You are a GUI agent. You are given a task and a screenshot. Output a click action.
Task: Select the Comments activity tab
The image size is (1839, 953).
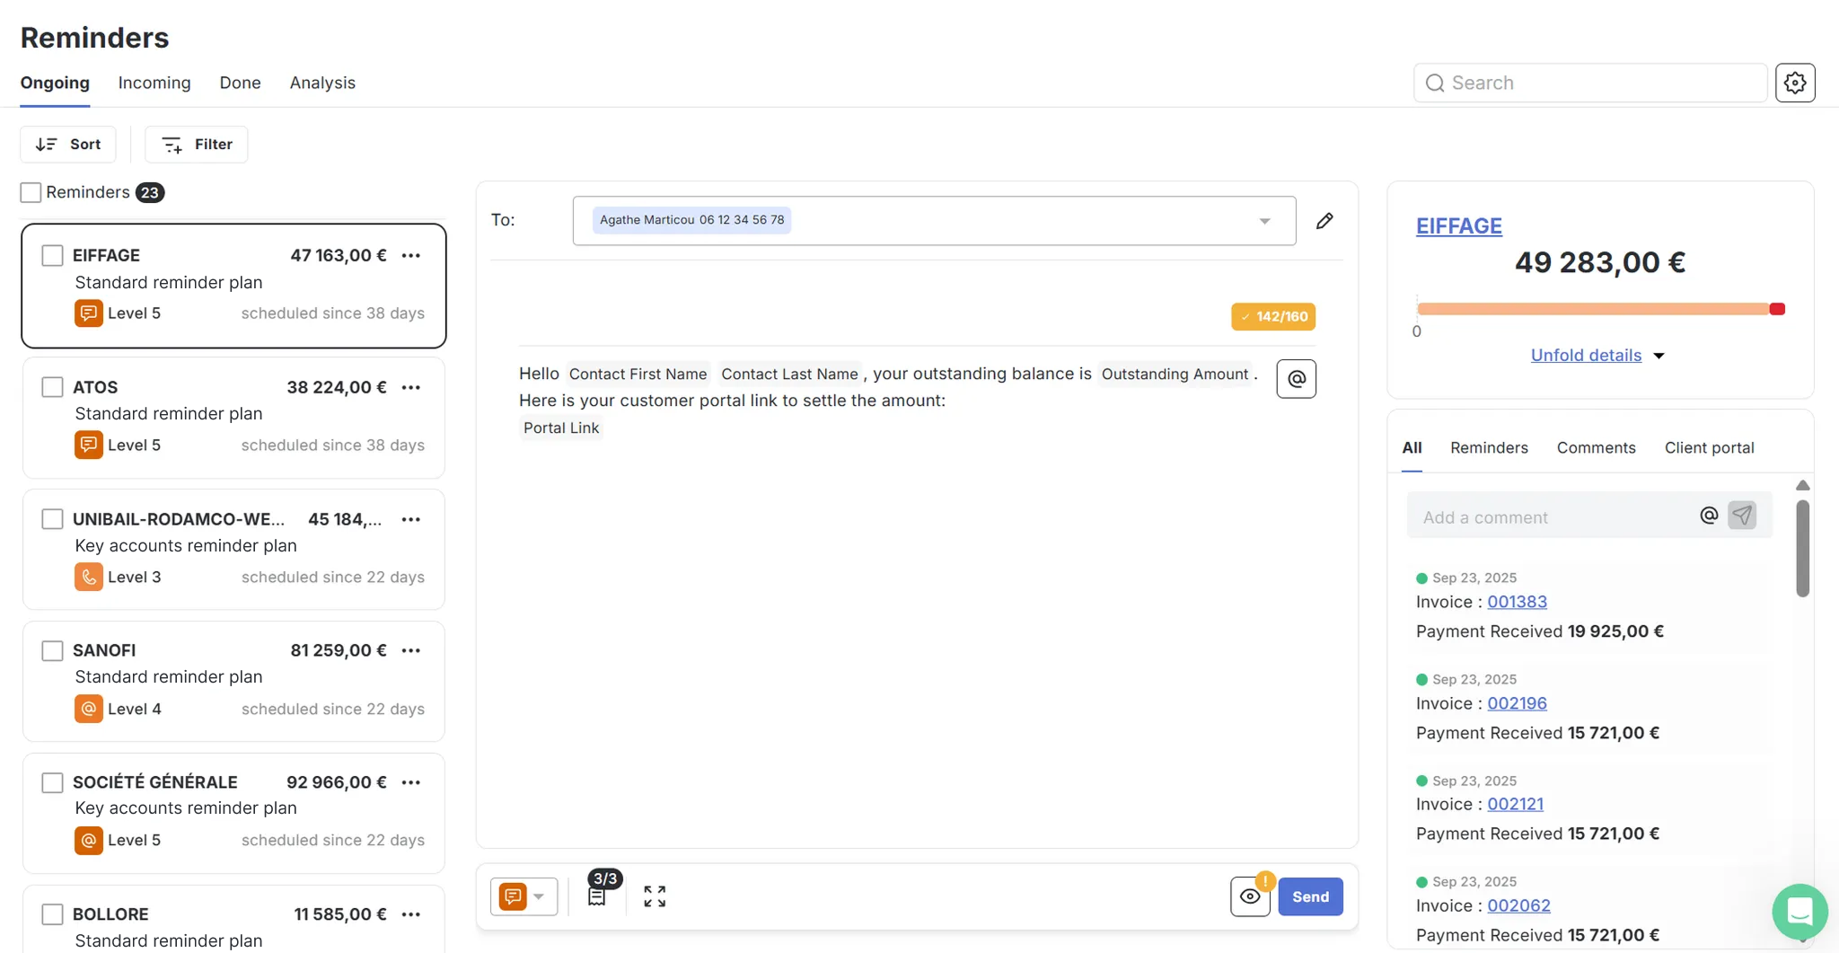pyautogui.click(x=1596, y=447)
